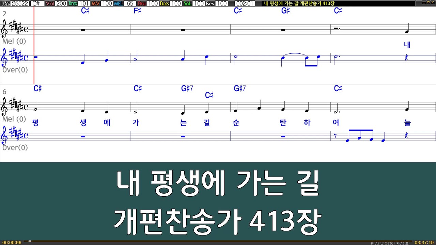Viewport: 436px width, 245px height.
Task: Click the green Temp label
Action: pos(73,3)
